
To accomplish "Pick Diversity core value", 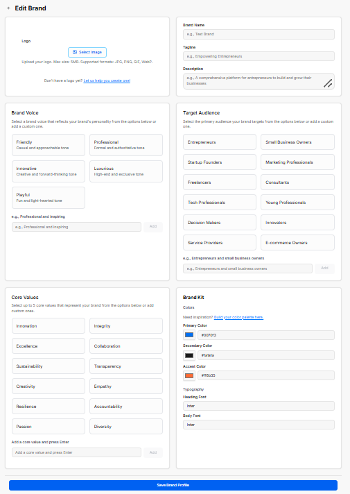I will pos(126,427).
